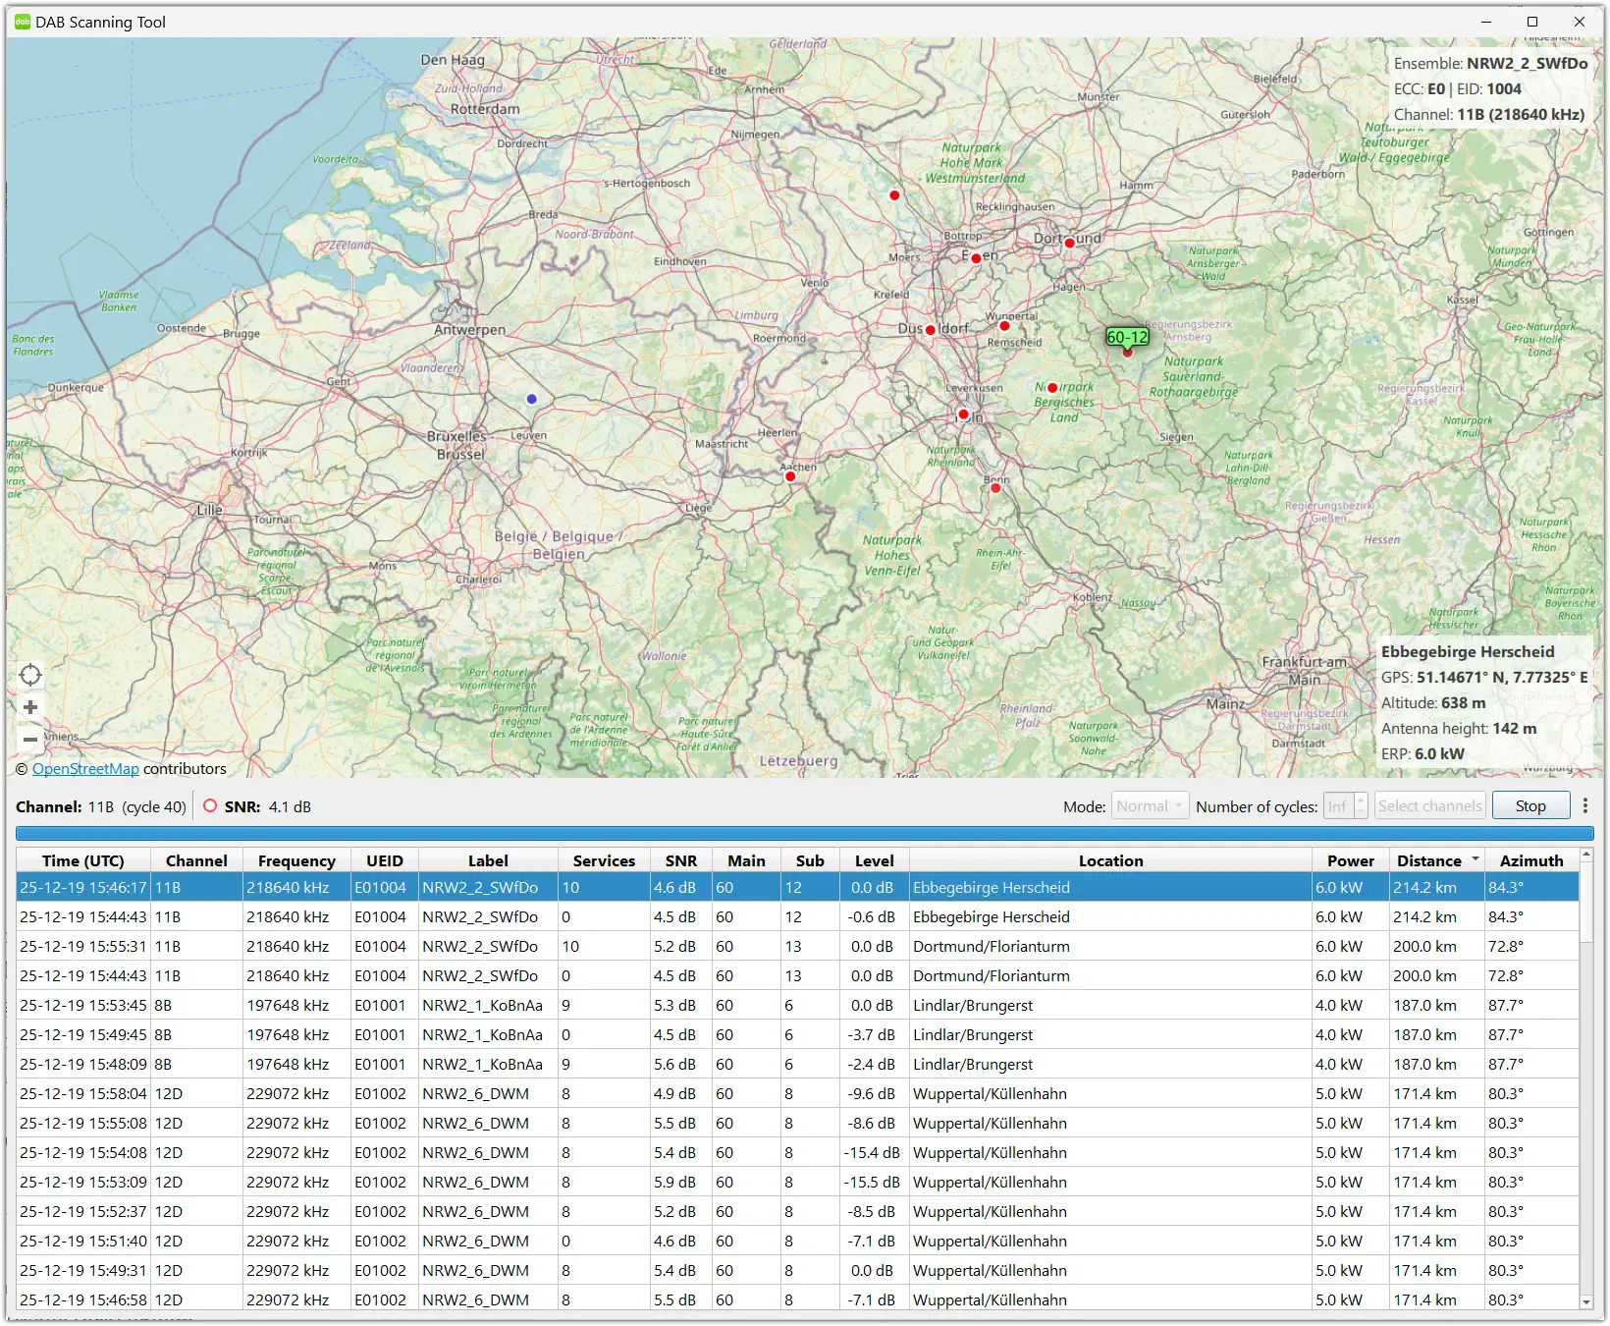Image resolution: width=1610 pixels, height=1326 pixels.
Task: Open the Mode dropdown showing Normal
Action: 1150,806
